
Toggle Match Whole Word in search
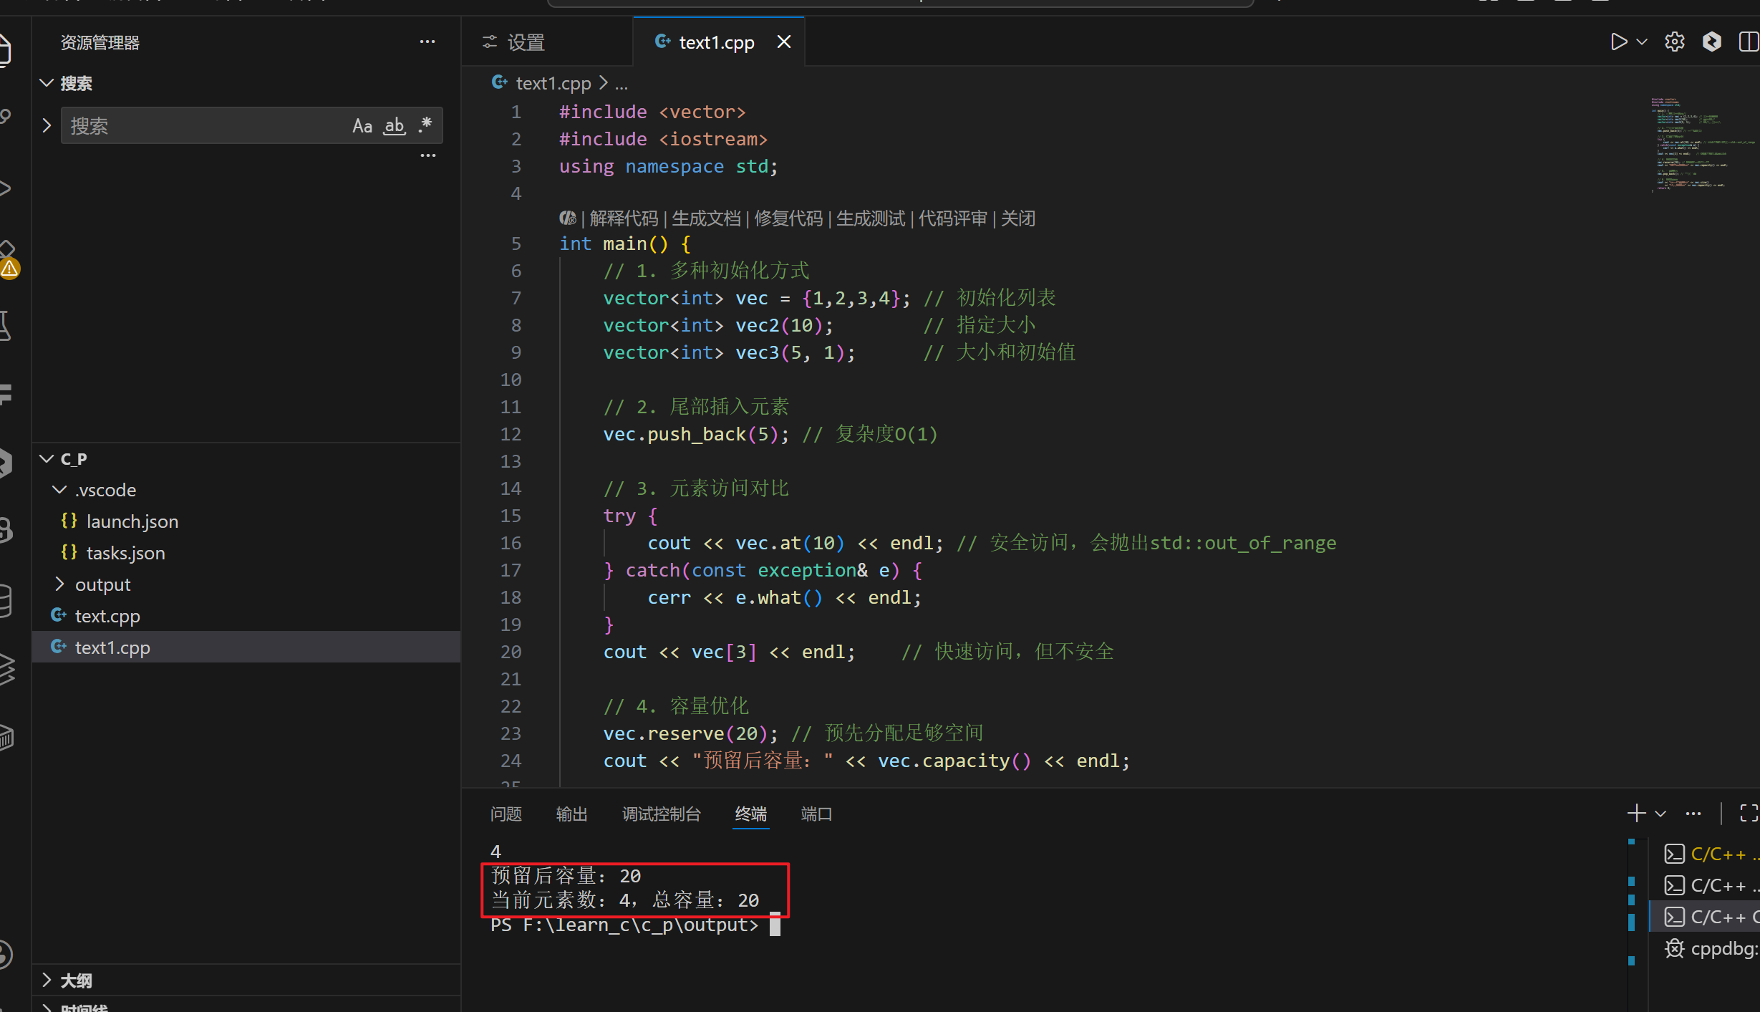(395, 126)
